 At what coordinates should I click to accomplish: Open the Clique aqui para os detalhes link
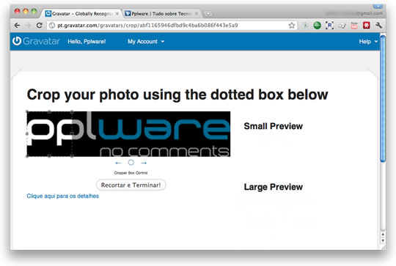[x=62, y=196]
